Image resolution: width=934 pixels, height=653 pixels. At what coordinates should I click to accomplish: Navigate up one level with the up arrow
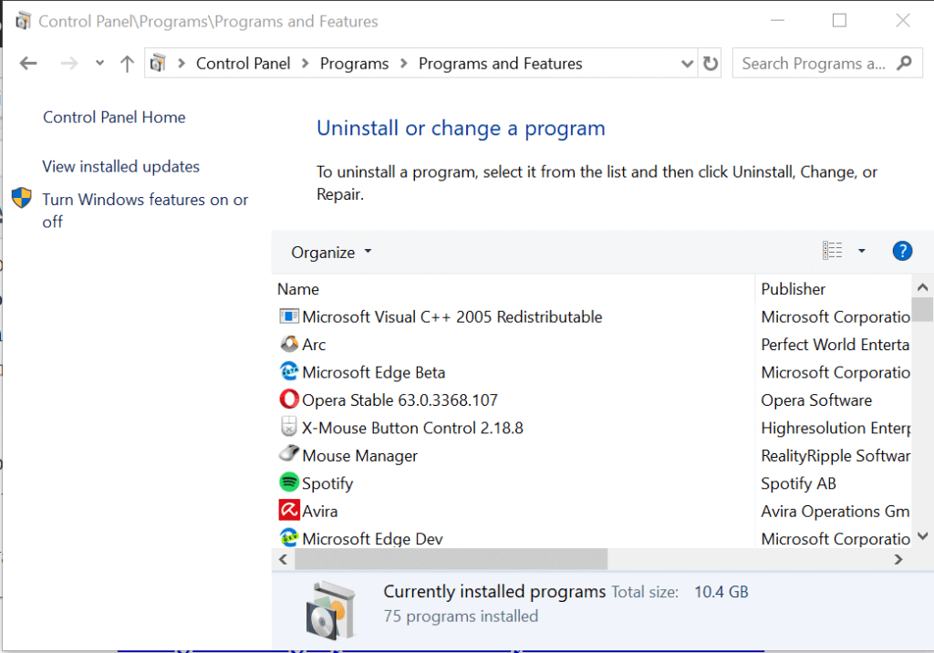pos(127,63)
